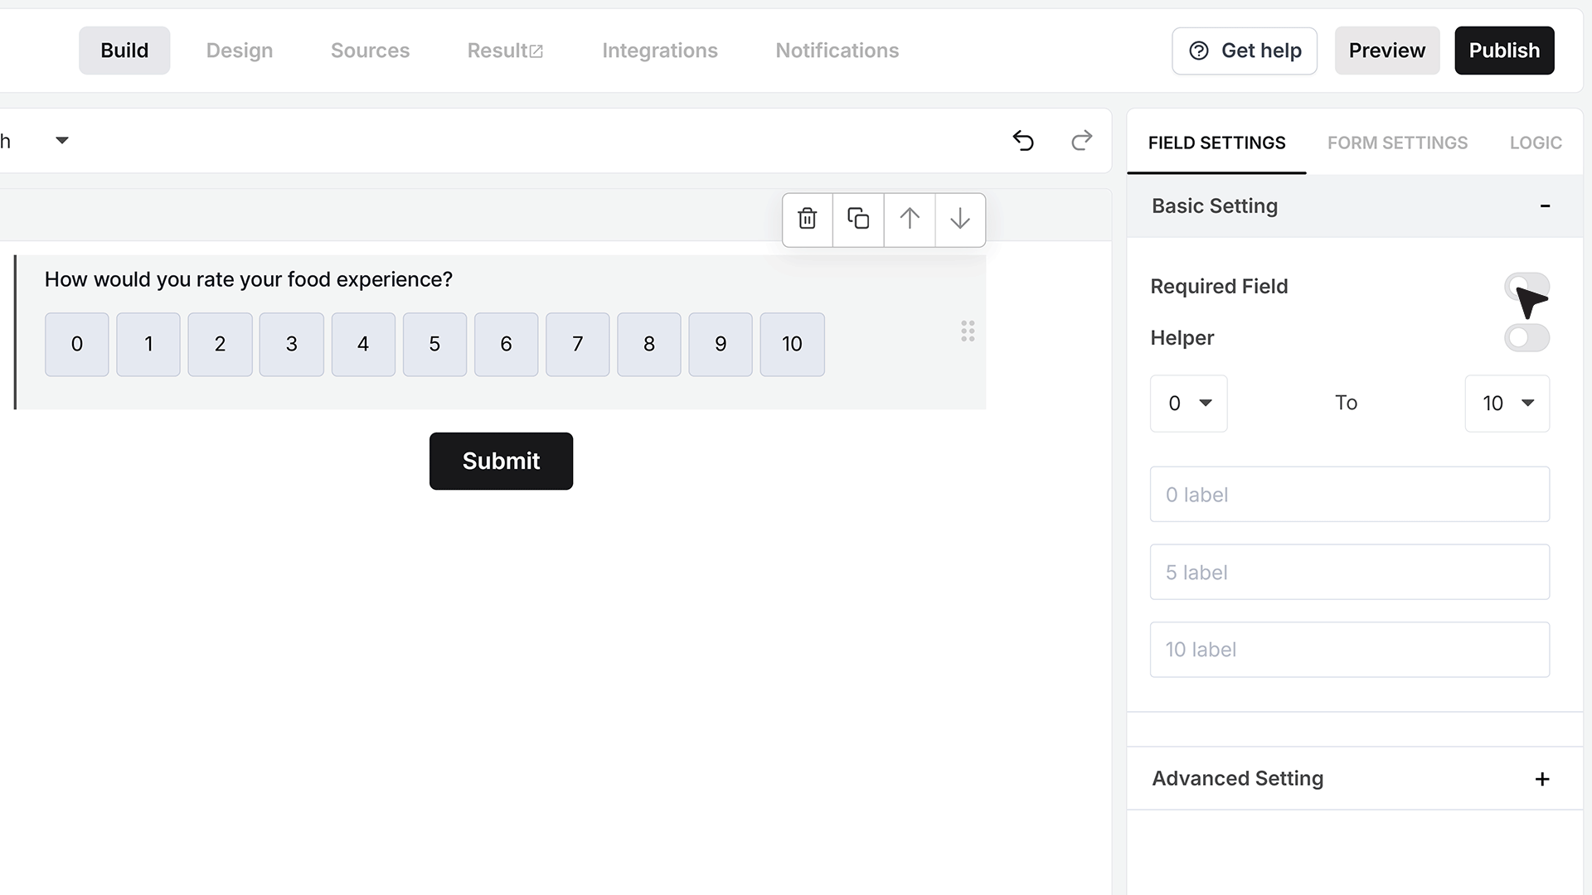Viewport: 1592px width, 895px height.
Task: Duplicate the rating field with the copy icon
Action: click(x=858, y=219)
